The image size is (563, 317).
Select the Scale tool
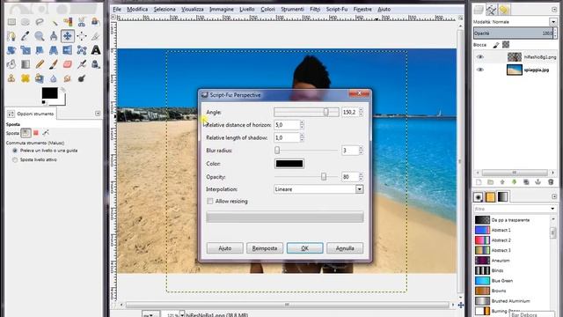[26, 50]
